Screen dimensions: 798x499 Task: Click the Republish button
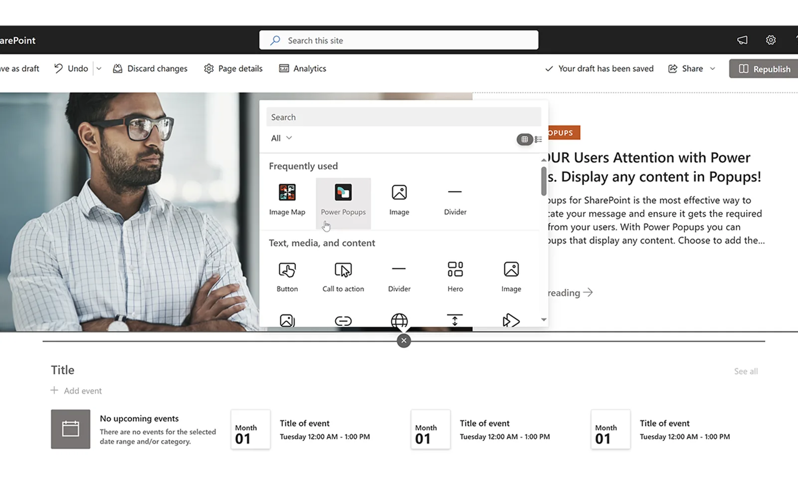(x=764, y=69)
